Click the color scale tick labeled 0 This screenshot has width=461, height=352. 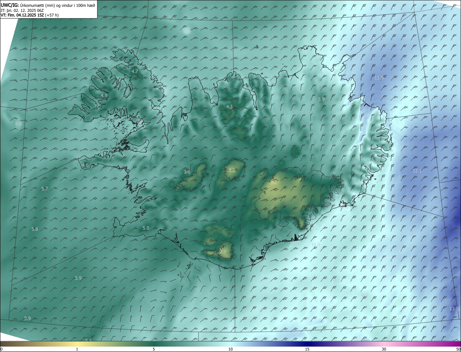coord(1,349)
